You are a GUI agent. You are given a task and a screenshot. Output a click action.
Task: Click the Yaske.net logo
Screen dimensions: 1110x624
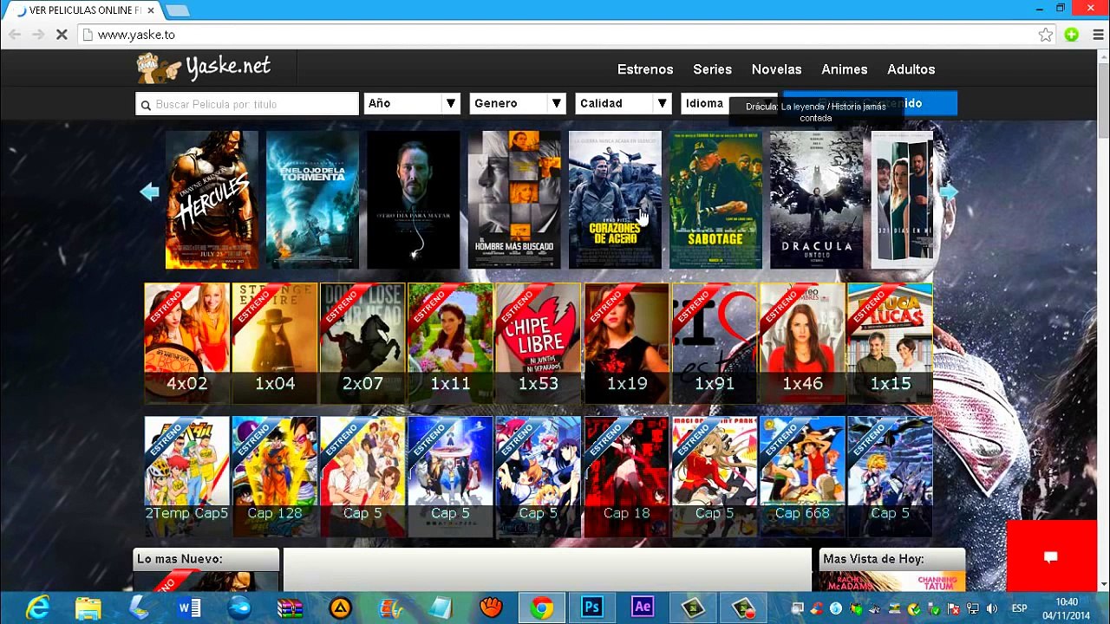[204, 68]
